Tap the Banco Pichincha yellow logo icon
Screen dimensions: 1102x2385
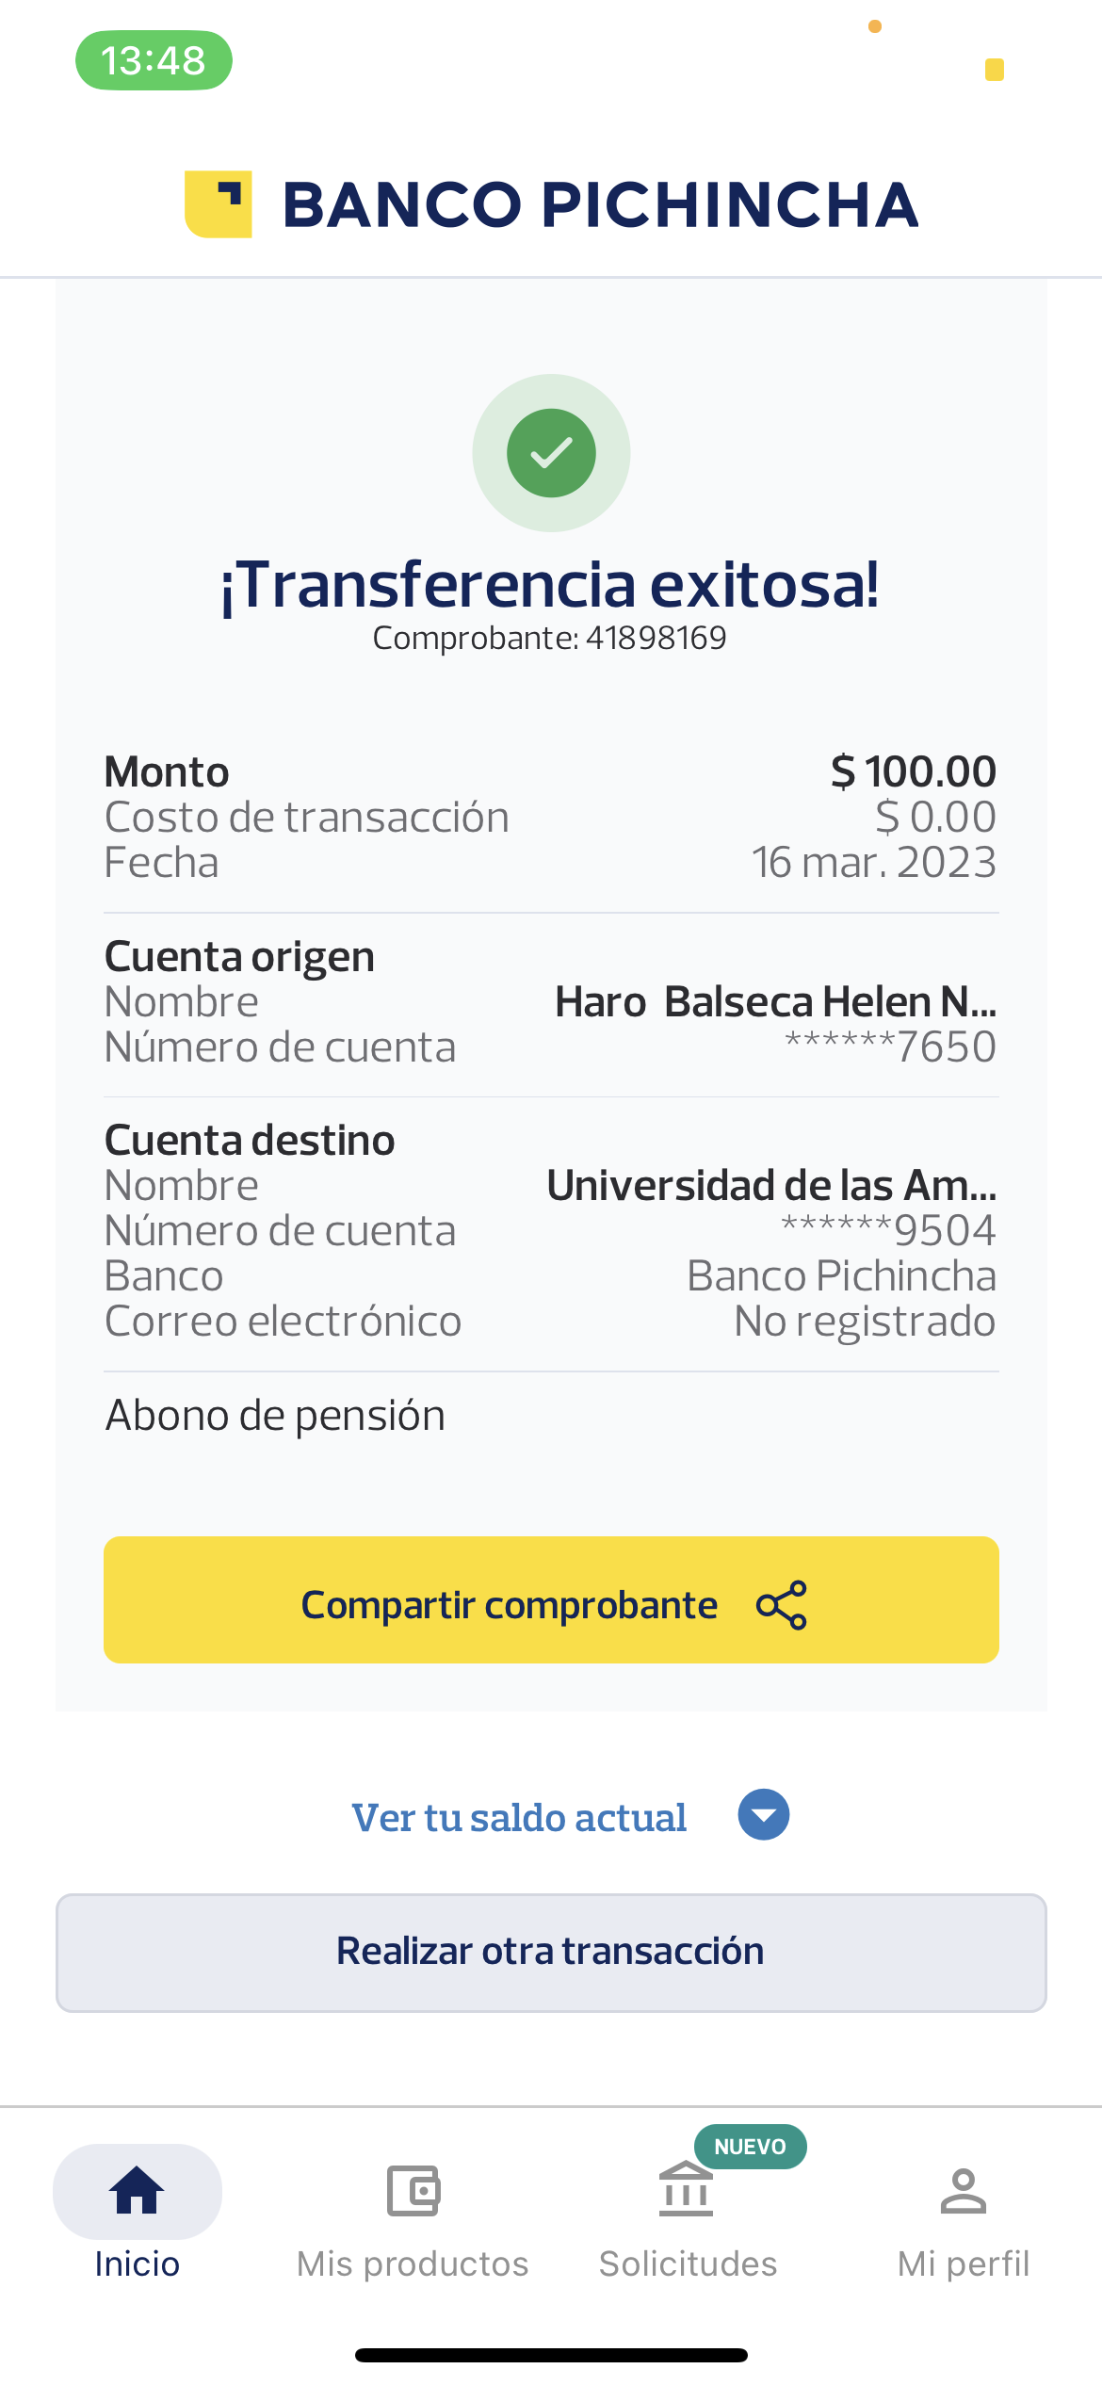pyautogui.click(x=219, y=204)
